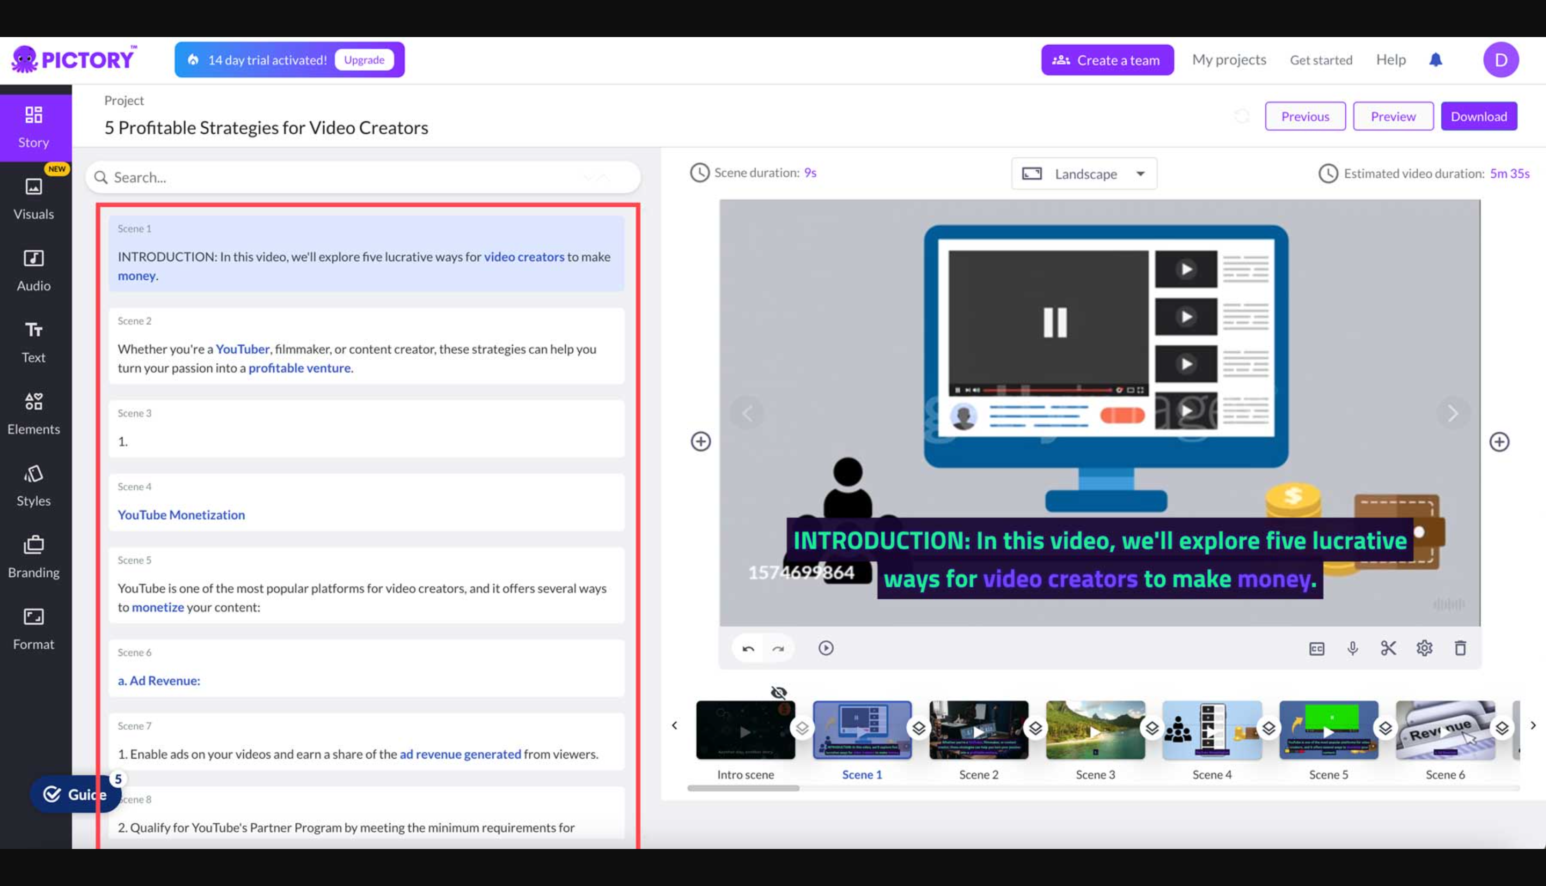Select the Scene 2 thumbnail in the timeline
The height and width of the screenshot is (886, 1546).
pos(979,730)
